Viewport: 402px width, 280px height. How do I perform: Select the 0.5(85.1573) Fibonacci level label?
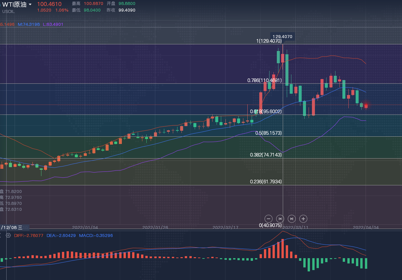pos(269,133)
